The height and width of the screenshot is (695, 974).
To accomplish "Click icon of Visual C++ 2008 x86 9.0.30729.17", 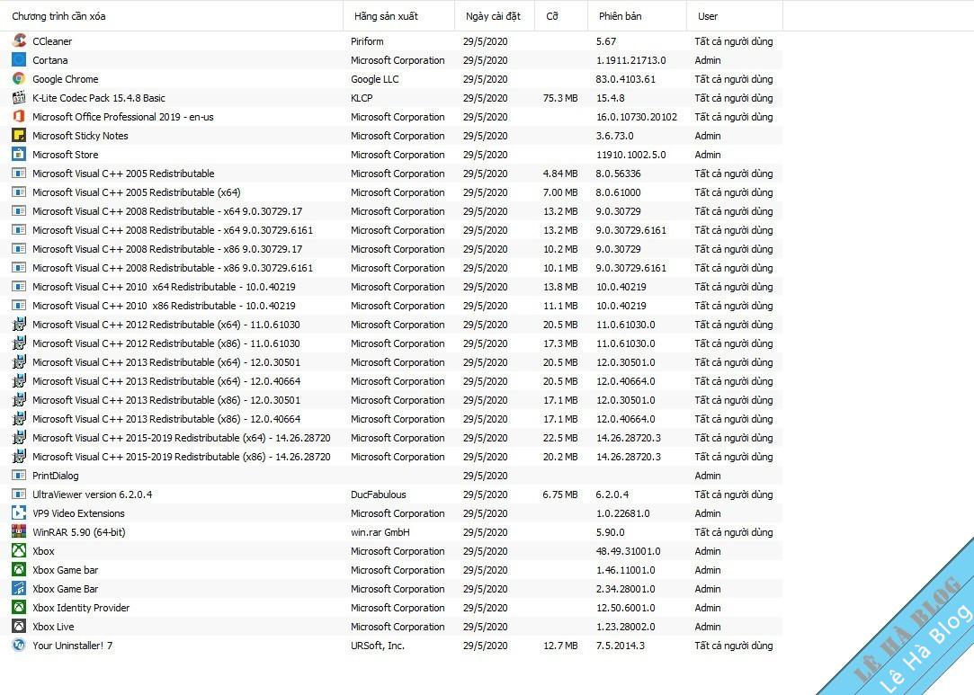I will tap(19, 248).
